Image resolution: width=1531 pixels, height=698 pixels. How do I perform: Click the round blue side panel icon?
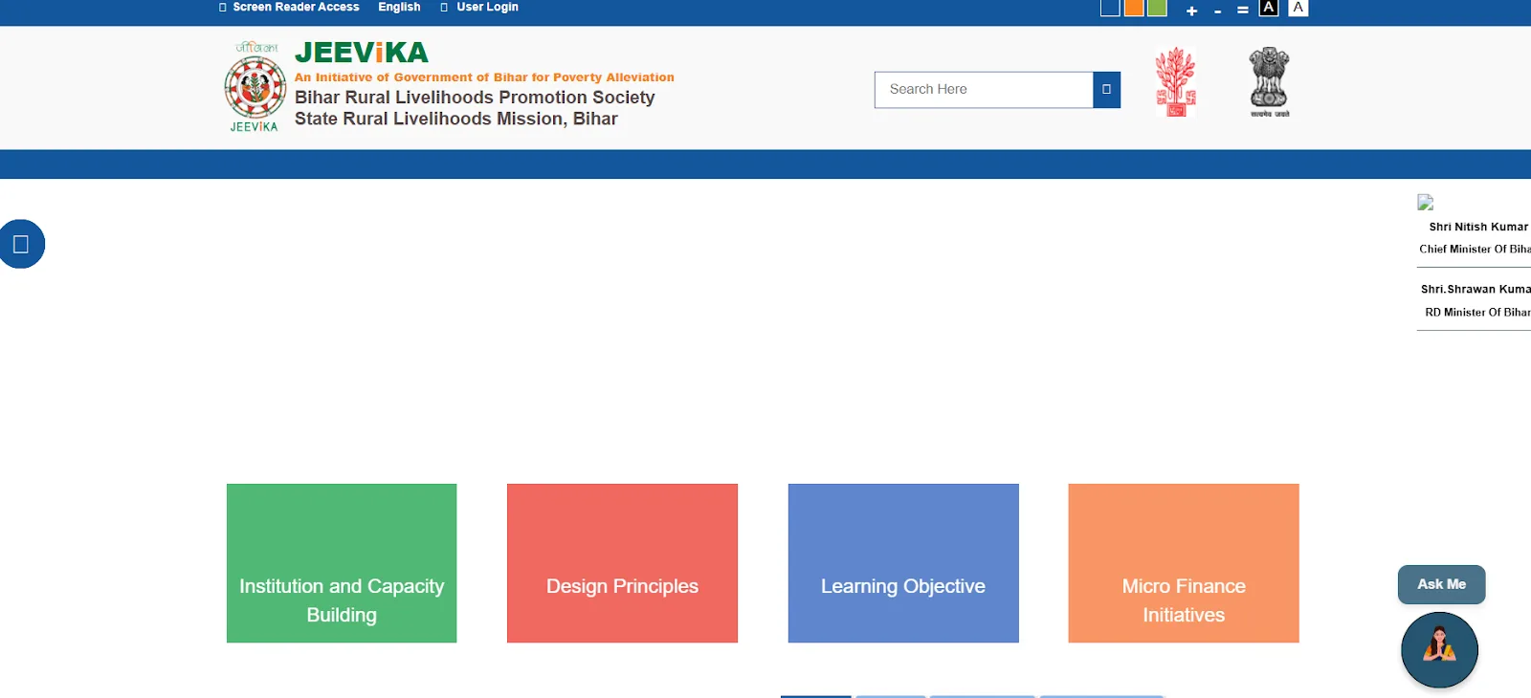(x=21, y=244)
